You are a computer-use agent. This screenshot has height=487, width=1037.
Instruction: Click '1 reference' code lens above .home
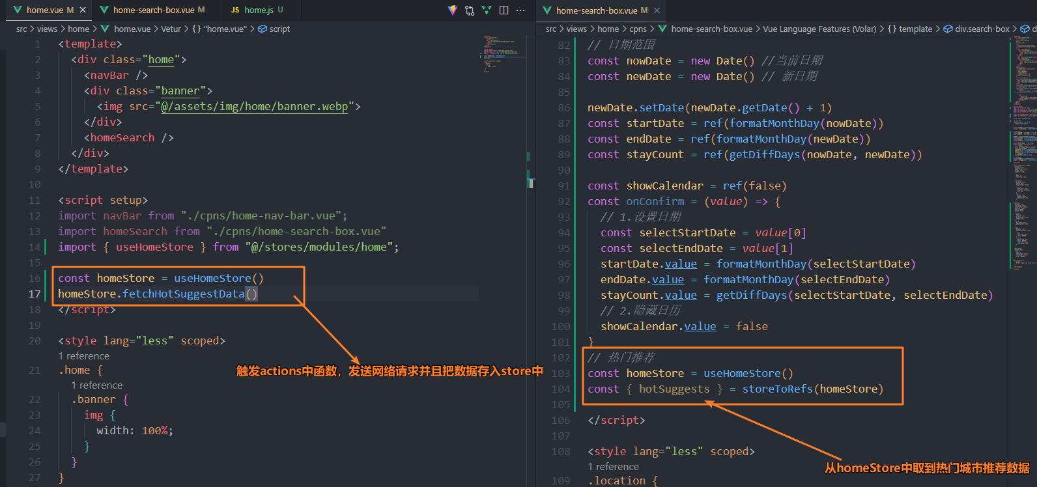coord(84,356)
